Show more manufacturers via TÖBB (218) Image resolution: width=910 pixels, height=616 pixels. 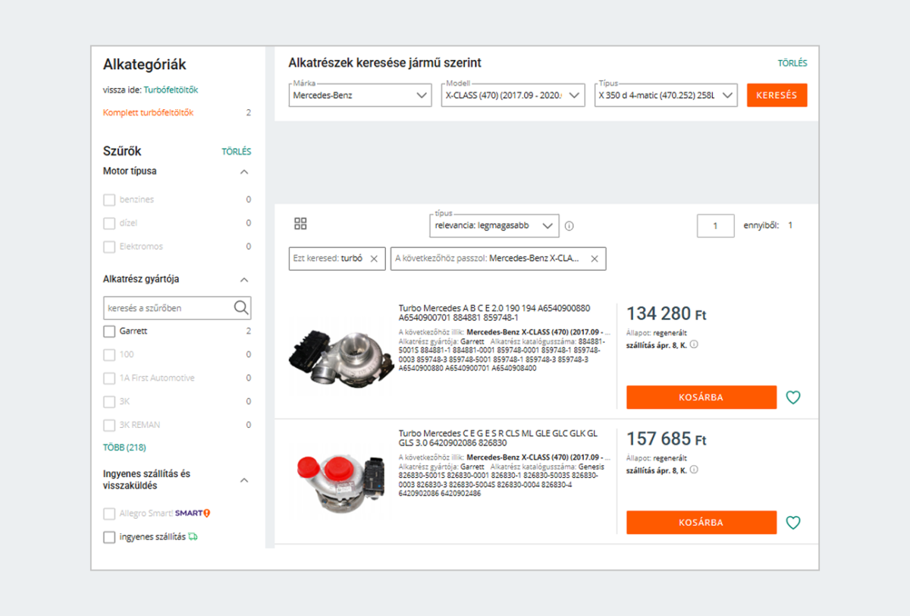[x=124, y=448]
